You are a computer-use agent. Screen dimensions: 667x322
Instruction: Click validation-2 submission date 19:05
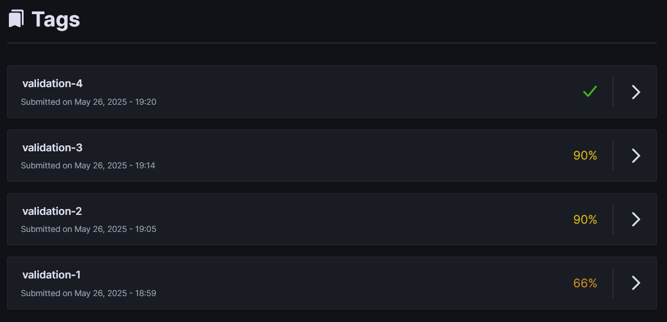pos(88,229)
